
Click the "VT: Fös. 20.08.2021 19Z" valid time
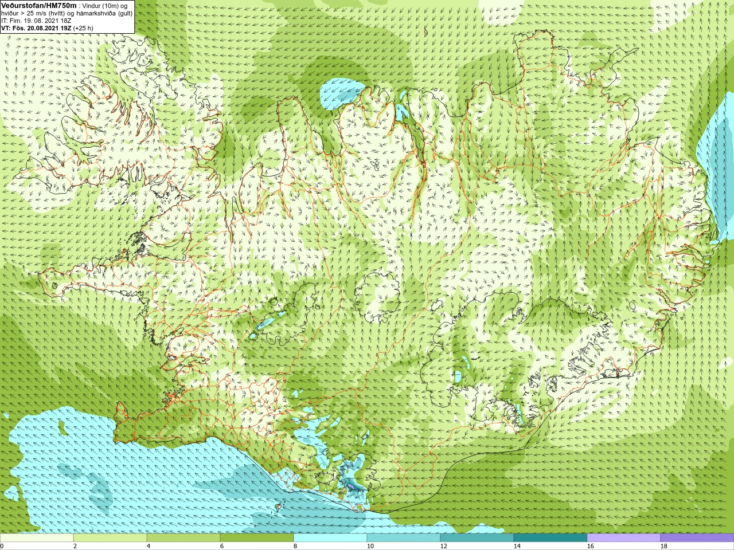(x=36, y=28)
